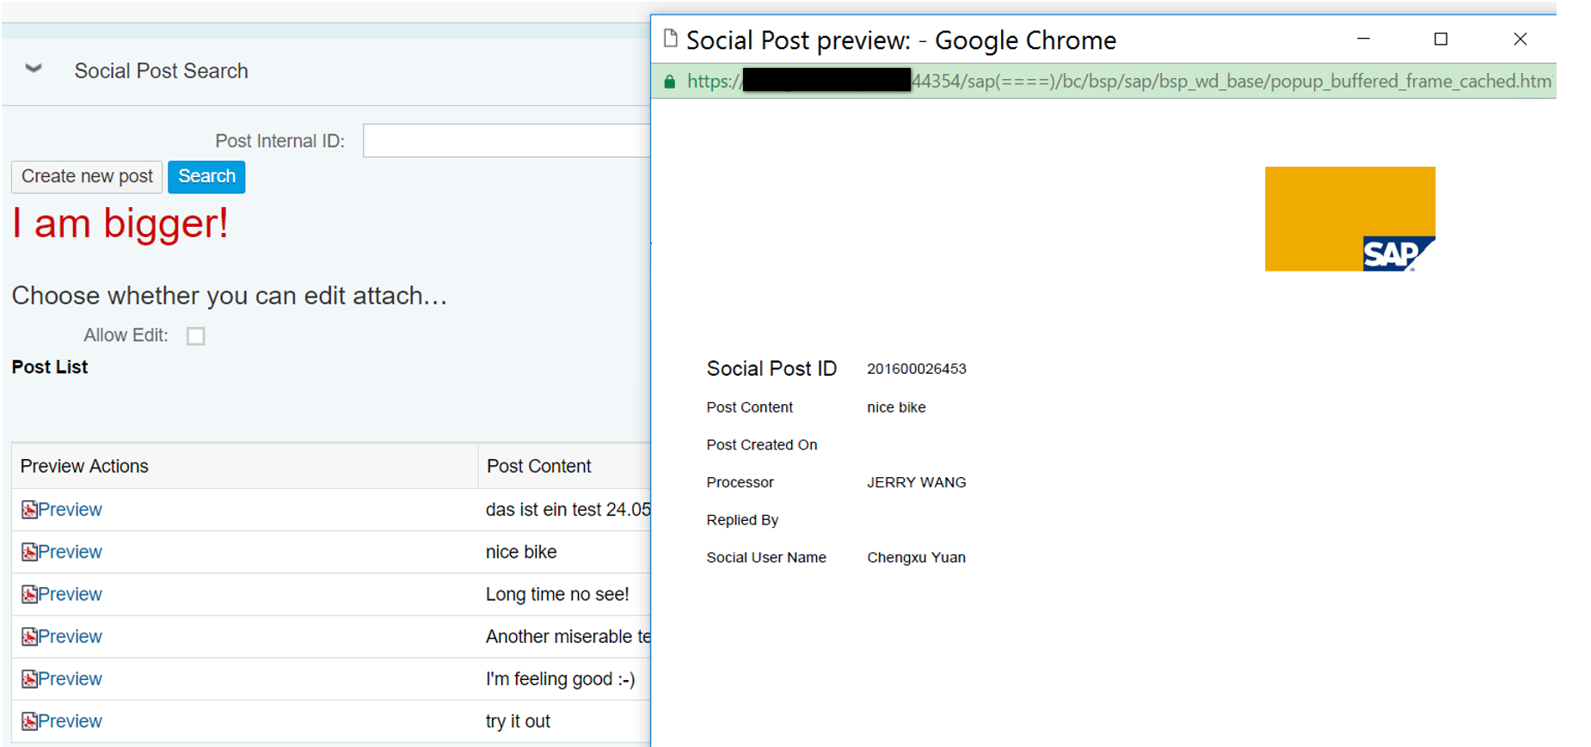Click the SAP logo in the preview popup
1591x747 pixels.
[x=1350, y=219]
